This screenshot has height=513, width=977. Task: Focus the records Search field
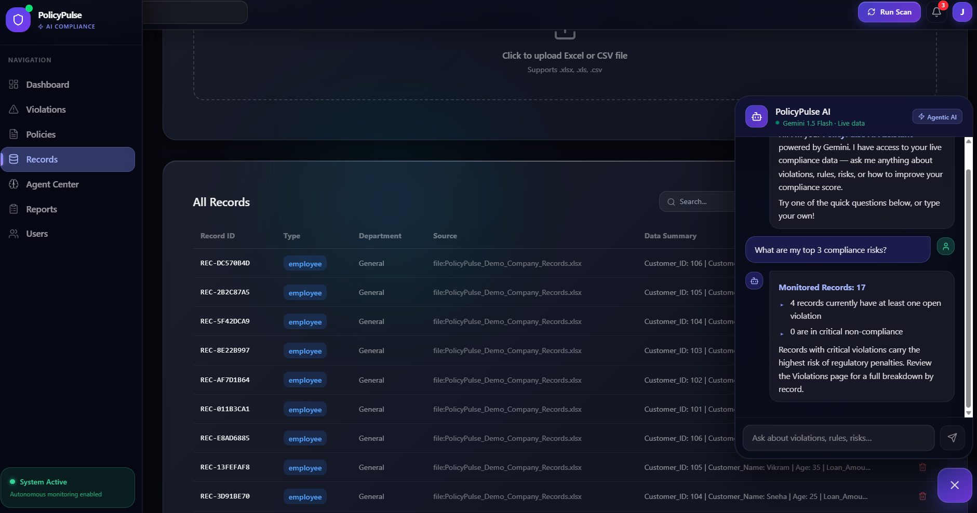[x=698, y=201]
